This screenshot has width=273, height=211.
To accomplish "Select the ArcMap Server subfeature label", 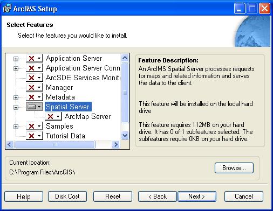I will [87, 116].
